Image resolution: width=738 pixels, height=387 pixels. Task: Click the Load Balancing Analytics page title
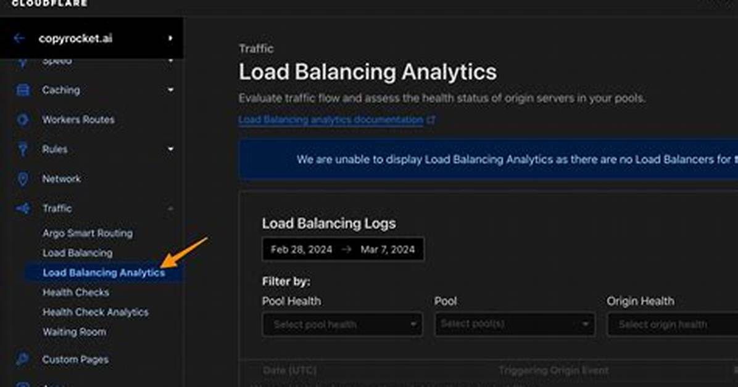coord(368,72)
